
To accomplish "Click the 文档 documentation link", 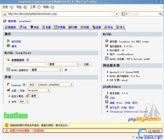I will pos(112,98).
